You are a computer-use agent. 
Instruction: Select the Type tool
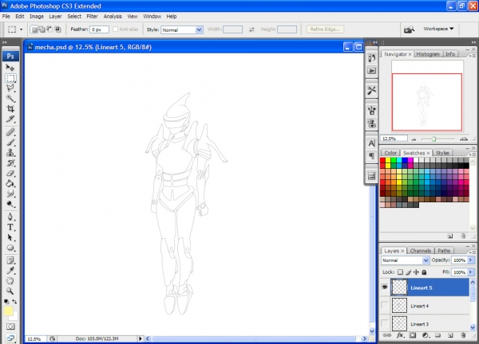click(x=10, y=227)
